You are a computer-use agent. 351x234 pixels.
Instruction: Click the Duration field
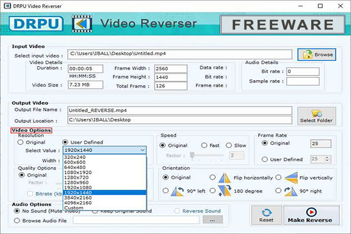tap(85, 69)
